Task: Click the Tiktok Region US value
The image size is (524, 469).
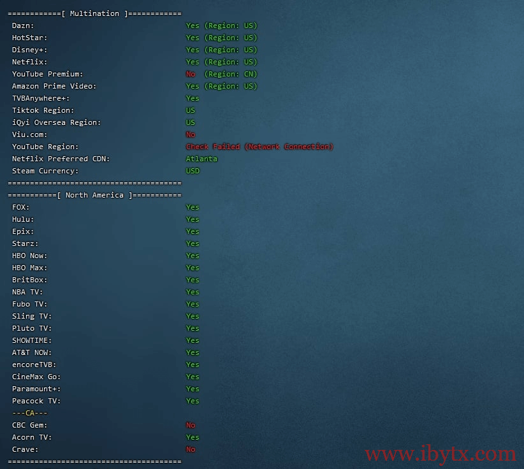Action: point(191,110)
